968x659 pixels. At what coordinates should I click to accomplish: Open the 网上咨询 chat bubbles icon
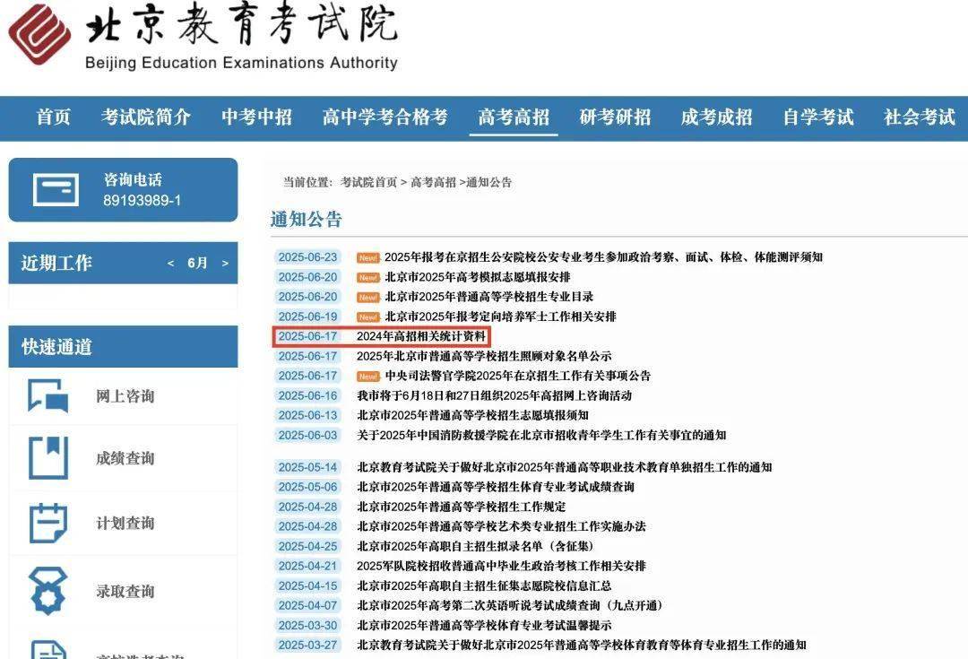coord(48,395)
